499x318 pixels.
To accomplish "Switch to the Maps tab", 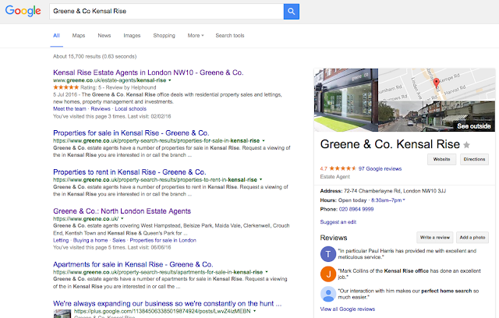I will point(79,36).
